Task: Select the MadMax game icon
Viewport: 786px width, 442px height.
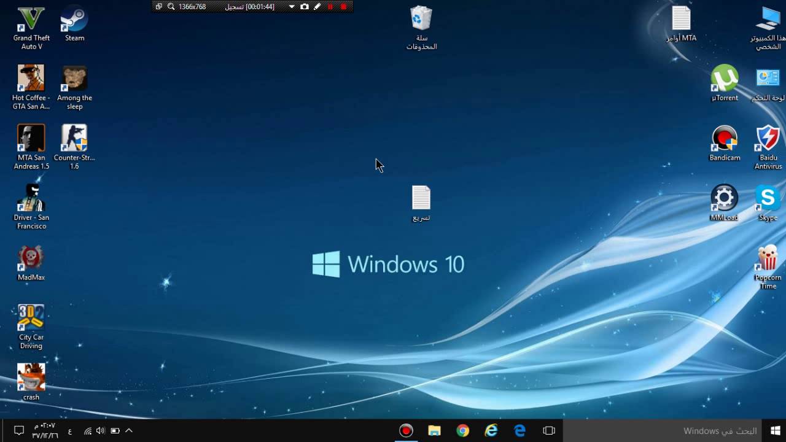Action: point(31,264)
